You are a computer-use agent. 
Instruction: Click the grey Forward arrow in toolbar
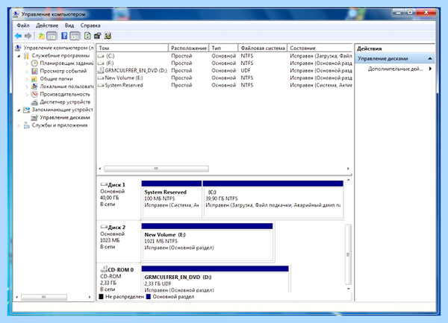tap(28, 36)
